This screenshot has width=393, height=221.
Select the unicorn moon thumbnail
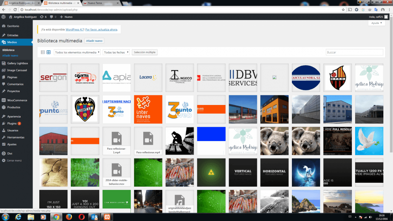point(306,172)
